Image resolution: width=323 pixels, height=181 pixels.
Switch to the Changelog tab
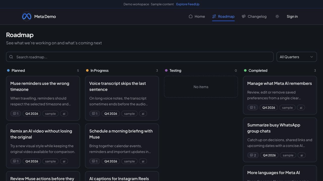pos(254,16)
